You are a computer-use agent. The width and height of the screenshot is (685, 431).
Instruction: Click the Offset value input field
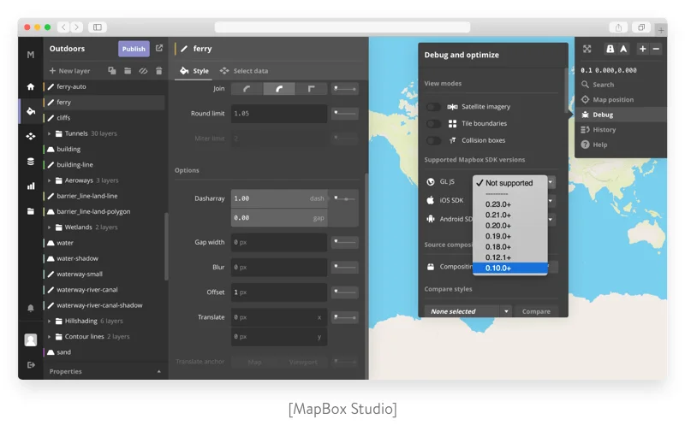click(x=278, y=292)
